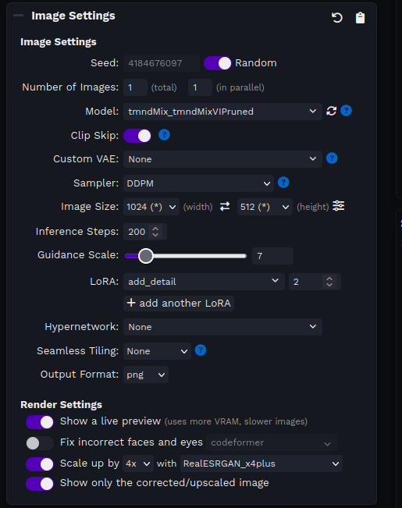Enable Fix incorrect faces and eyes
This screenshot has height=508, width=402.
40,443
